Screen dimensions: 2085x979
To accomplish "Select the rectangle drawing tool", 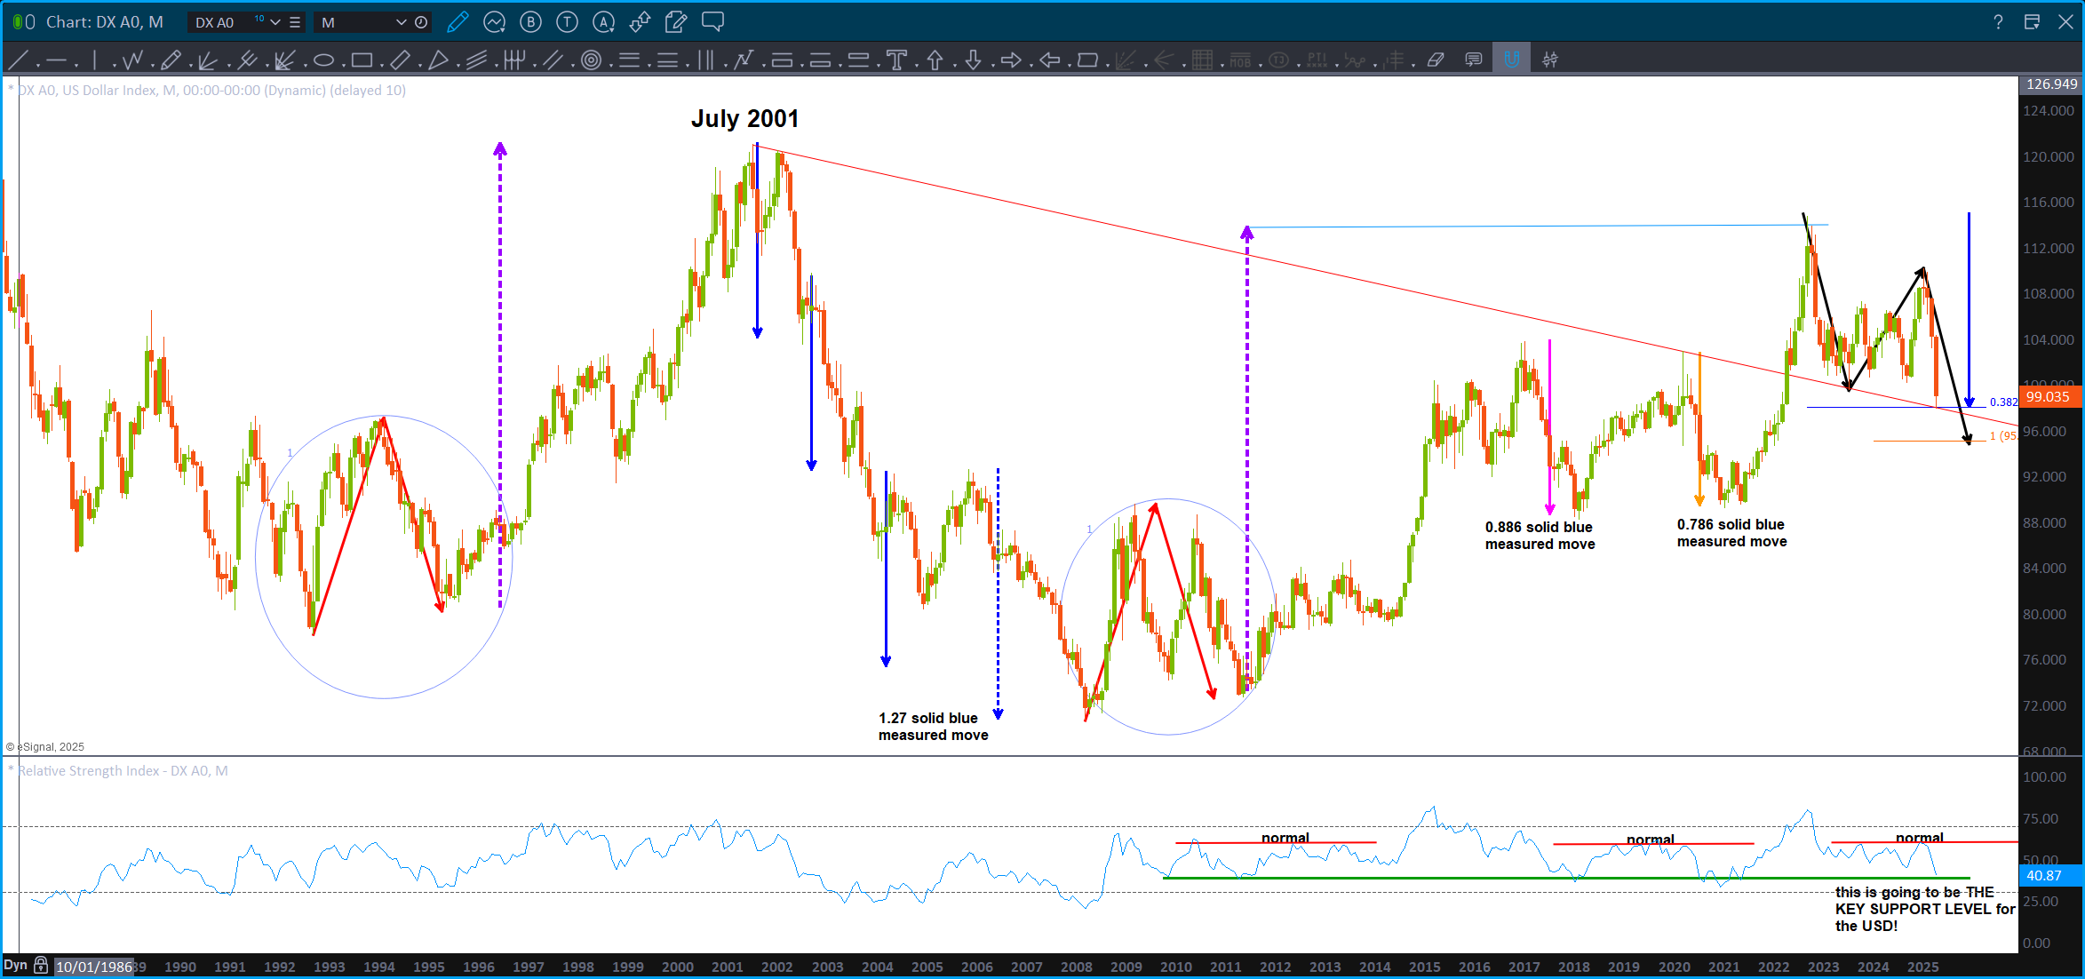I will pos(362,60).
